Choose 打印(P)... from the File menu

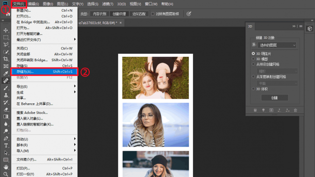click(44, 168)
